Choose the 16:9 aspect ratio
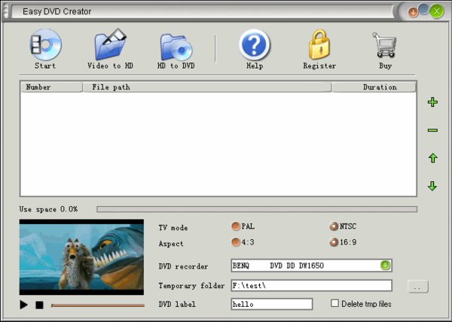 click(x=334, y=242)
